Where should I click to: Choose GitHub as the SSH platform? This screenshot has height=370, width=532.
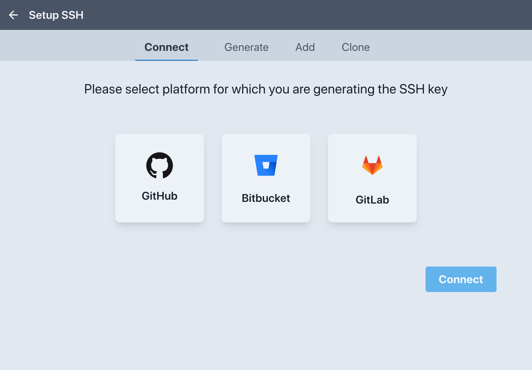click(x=159, y=178)
